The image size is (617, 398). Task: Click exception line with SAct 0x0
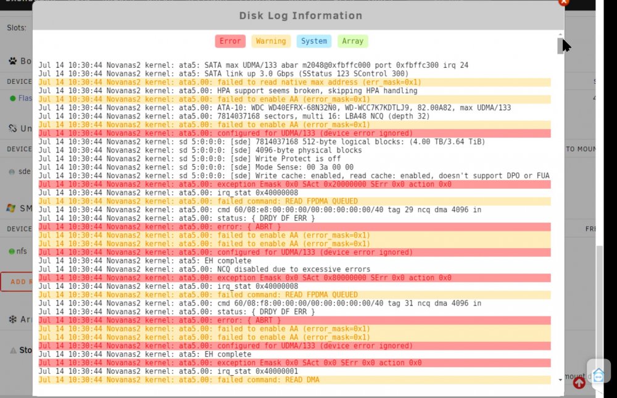294,363
